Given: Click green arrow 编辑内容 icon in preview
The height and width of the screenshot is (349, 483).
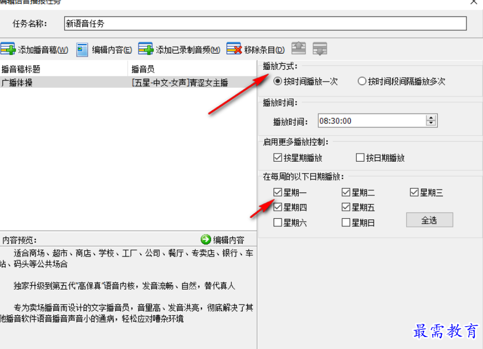Looking at the screenshot, I should pos(205,239).
